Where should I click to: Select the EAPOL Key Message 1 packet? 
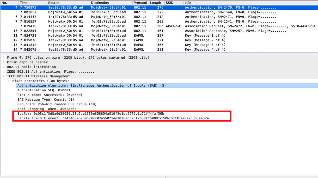pos(104,35)
